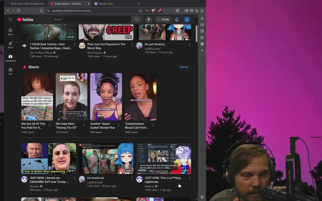Viewport: 322px width, 201px height.
Task: Open the war is better than appeasing thumbnail
Action: click(48, 158)
